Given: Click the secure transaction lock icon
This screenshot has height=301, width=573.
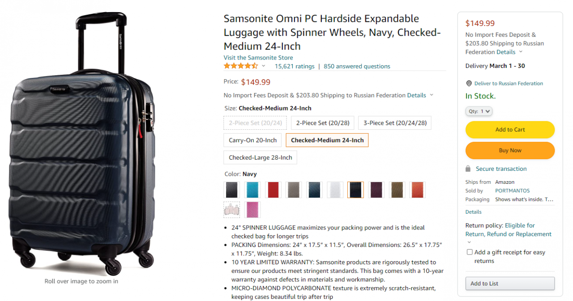Looking at the screenshot, I should point(468,169).
